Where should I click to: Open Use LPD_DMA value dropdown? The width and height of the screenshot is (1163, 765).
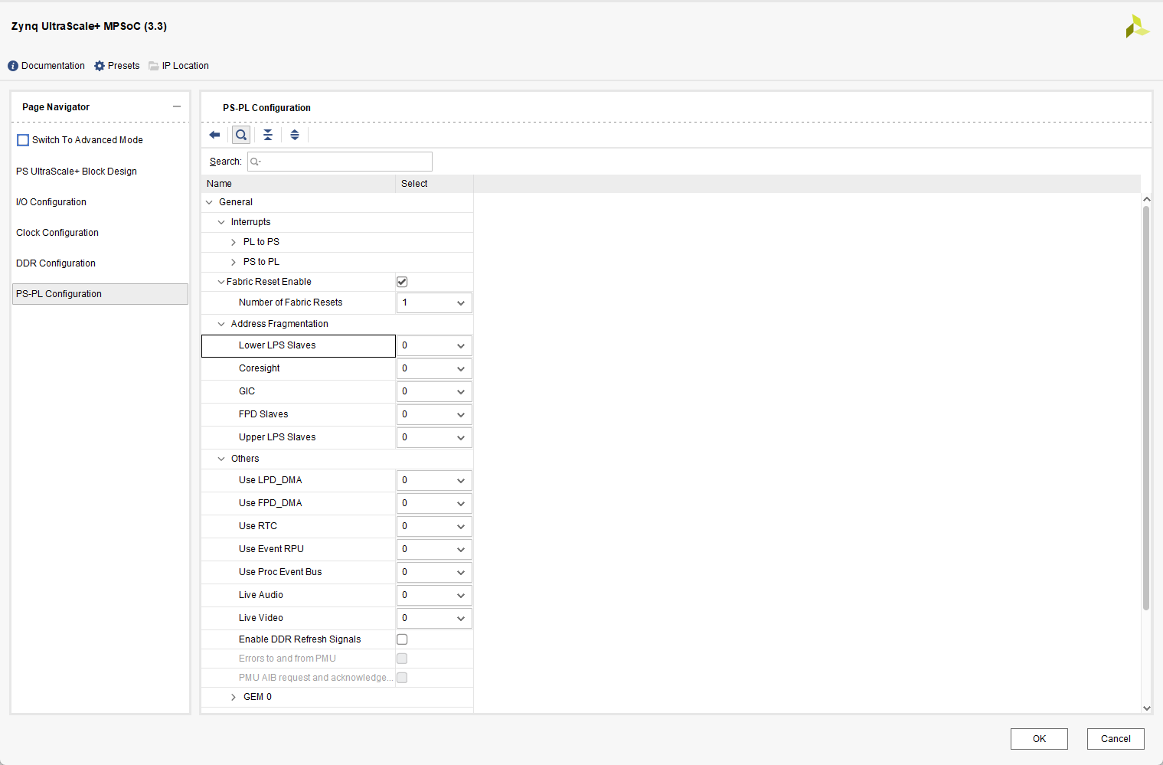(x=434, y=480)
